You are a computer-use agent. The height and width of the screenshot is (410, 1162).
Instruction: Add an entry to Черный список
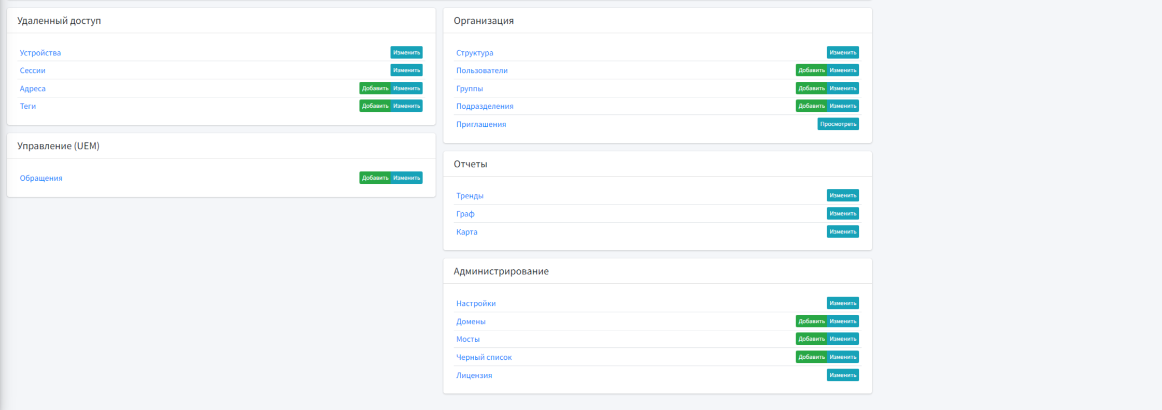(811, 357)
